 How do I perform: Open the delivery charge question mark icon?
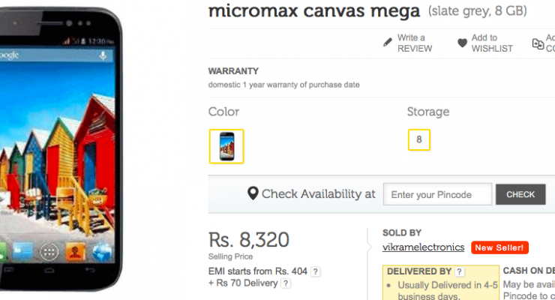[x=284, y=283]
